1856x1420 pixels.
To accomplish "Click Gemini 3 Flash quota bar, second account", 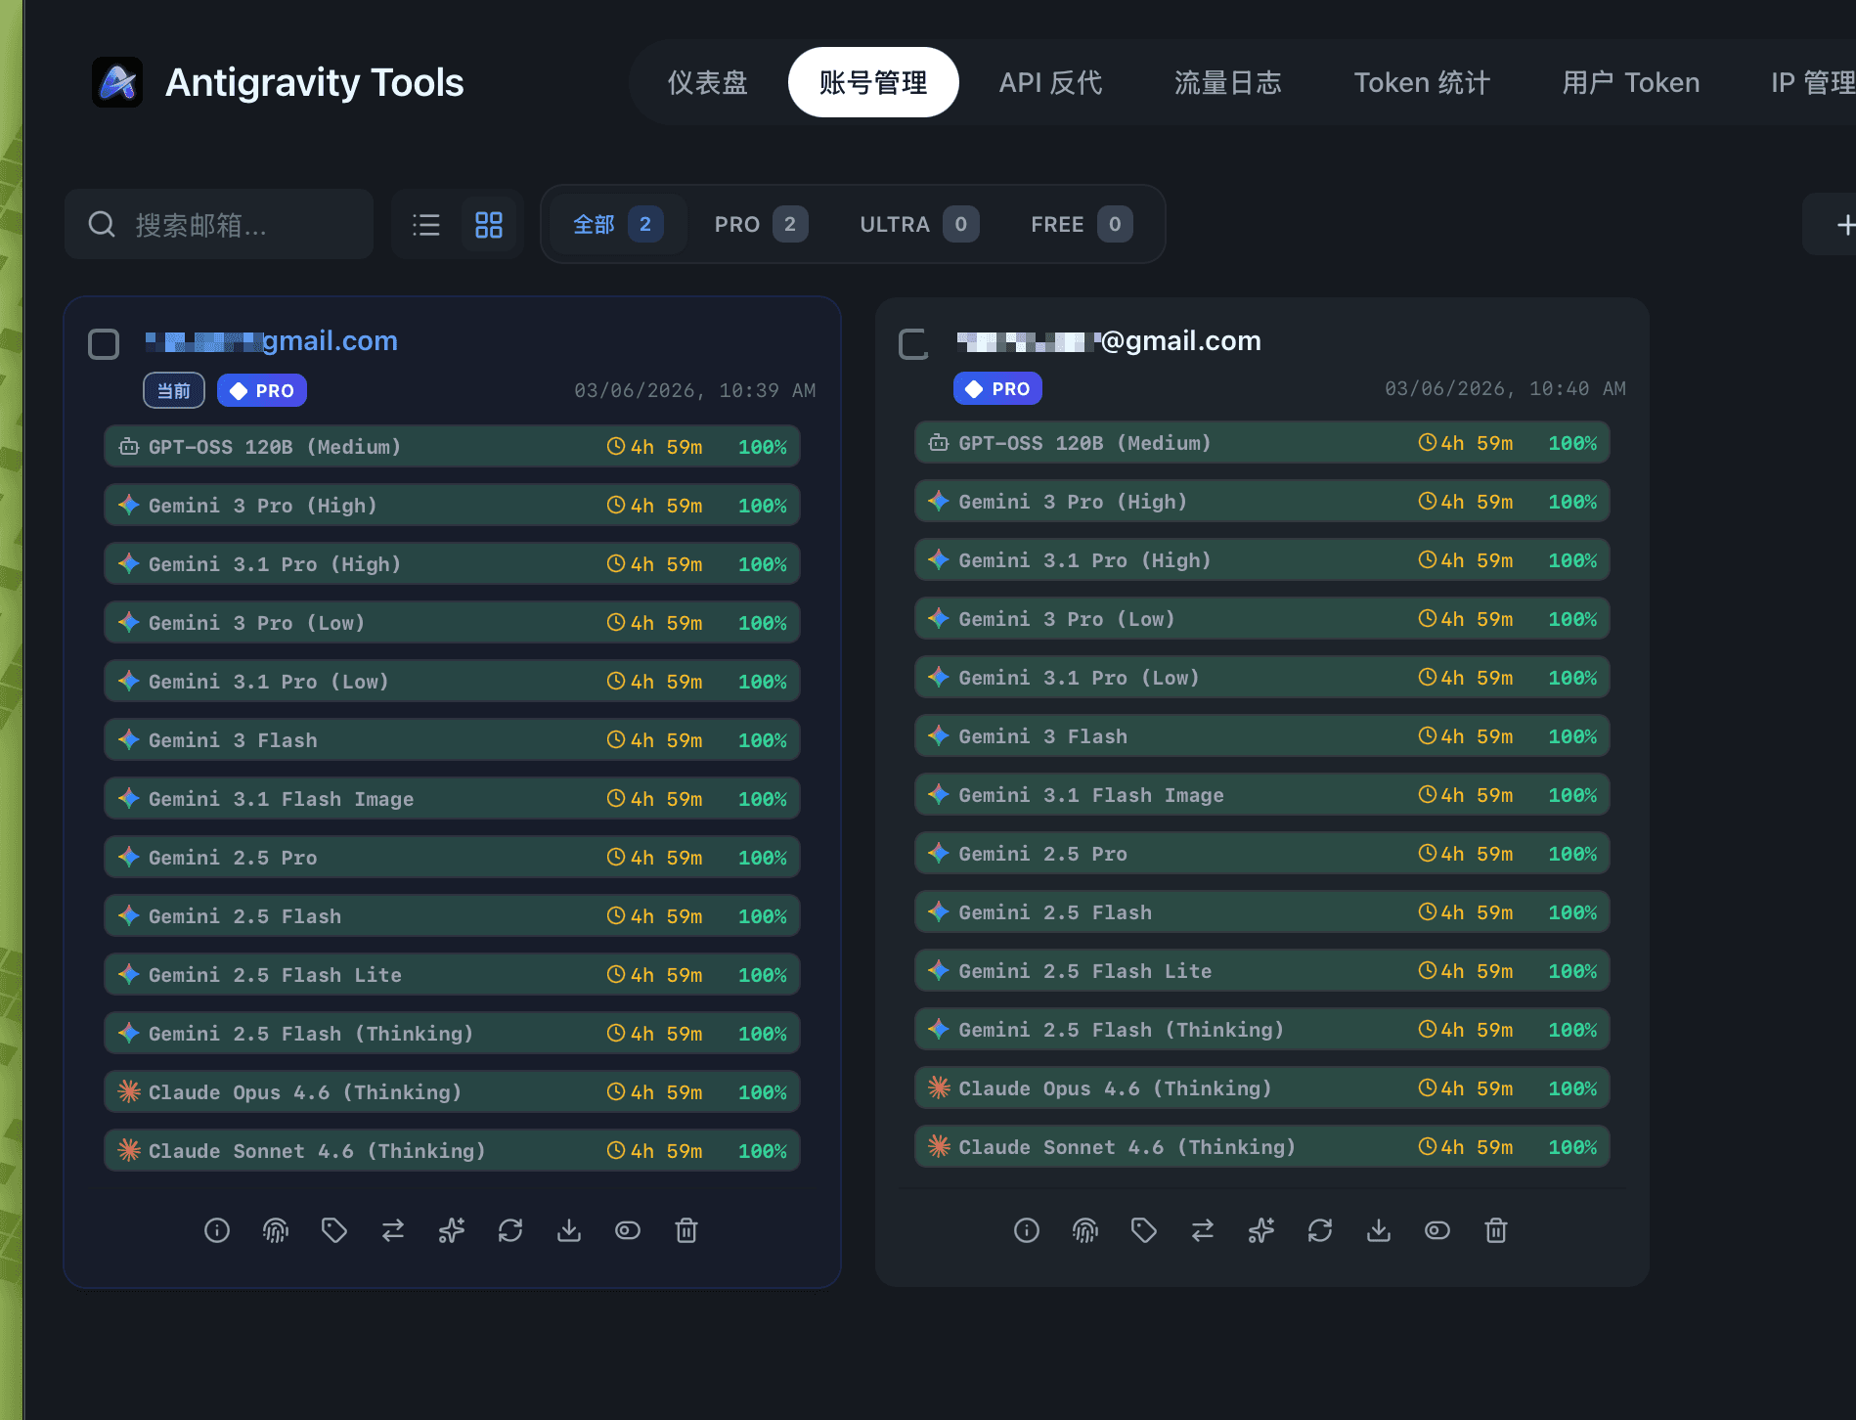I will pyautogui.click(x=1262, y=736).
